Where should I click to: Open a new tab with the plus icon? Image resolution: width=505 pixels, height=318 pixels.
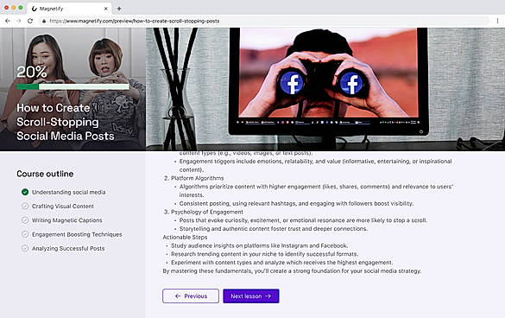(x=119, y=9)
